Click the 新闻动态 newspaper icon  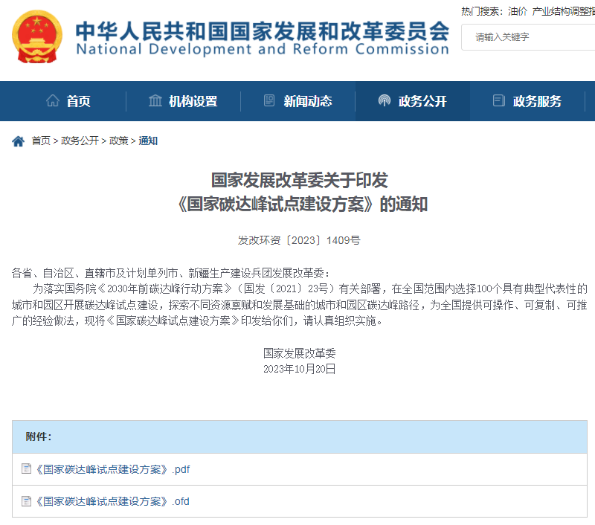269,101
